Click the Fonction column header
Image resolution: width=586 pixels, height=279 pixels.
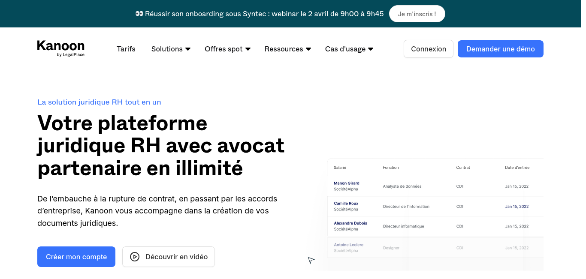tap(391, 168)
